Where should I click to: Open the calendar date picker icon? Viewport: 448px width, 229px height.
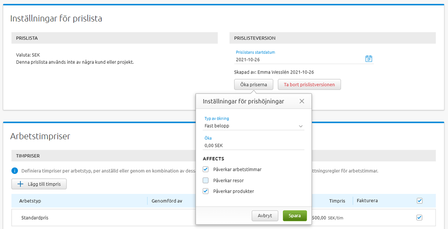click(369, 59)
